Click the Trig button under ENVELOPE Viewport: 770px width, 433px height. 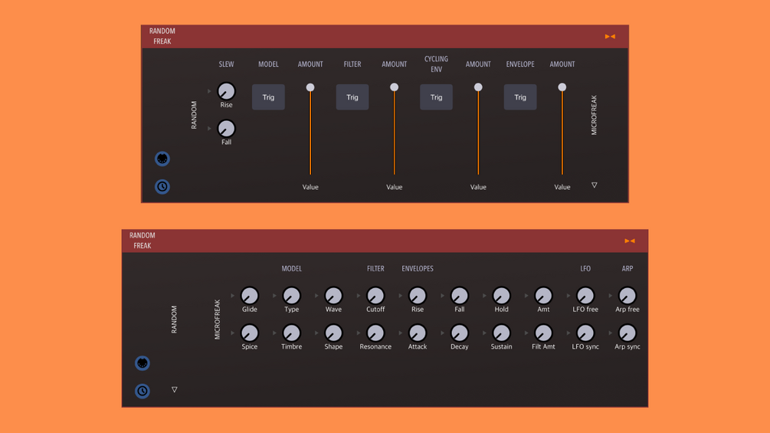click(520, 97)
